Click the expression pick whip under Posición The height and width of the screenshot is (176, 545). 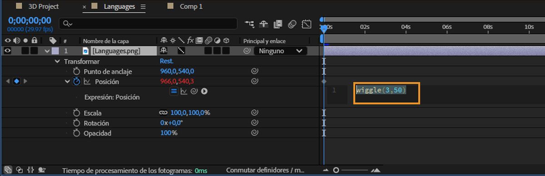click(194, 91)
